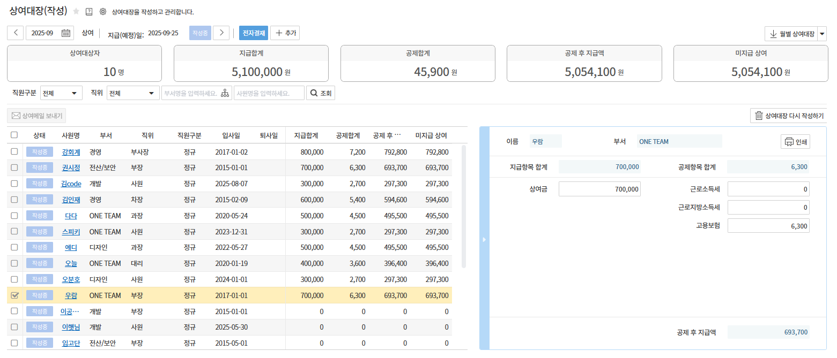Open the department organization chart icon
The height and width of the screenshot is (358, 837).
point(225,93)
